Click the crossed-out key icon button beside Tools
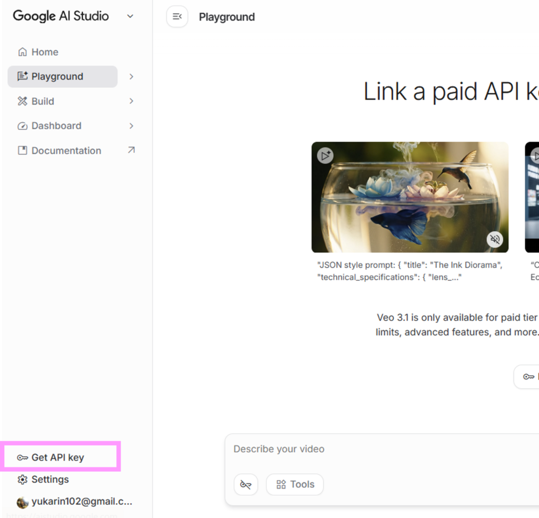The image size is (539, 518). [x=246, y=484]
